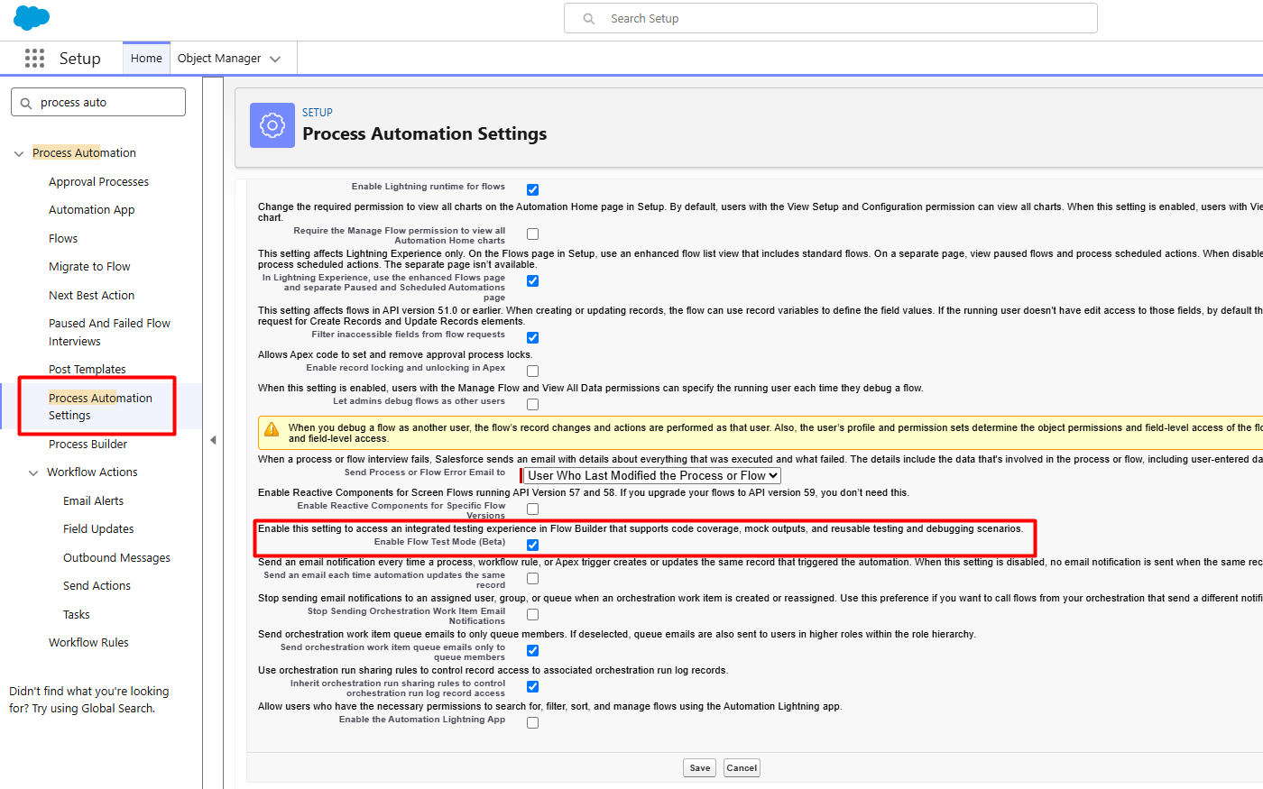
Task: Check Stop Sending Orchestration Work Item Email Notifications
Action: point(532,614)
